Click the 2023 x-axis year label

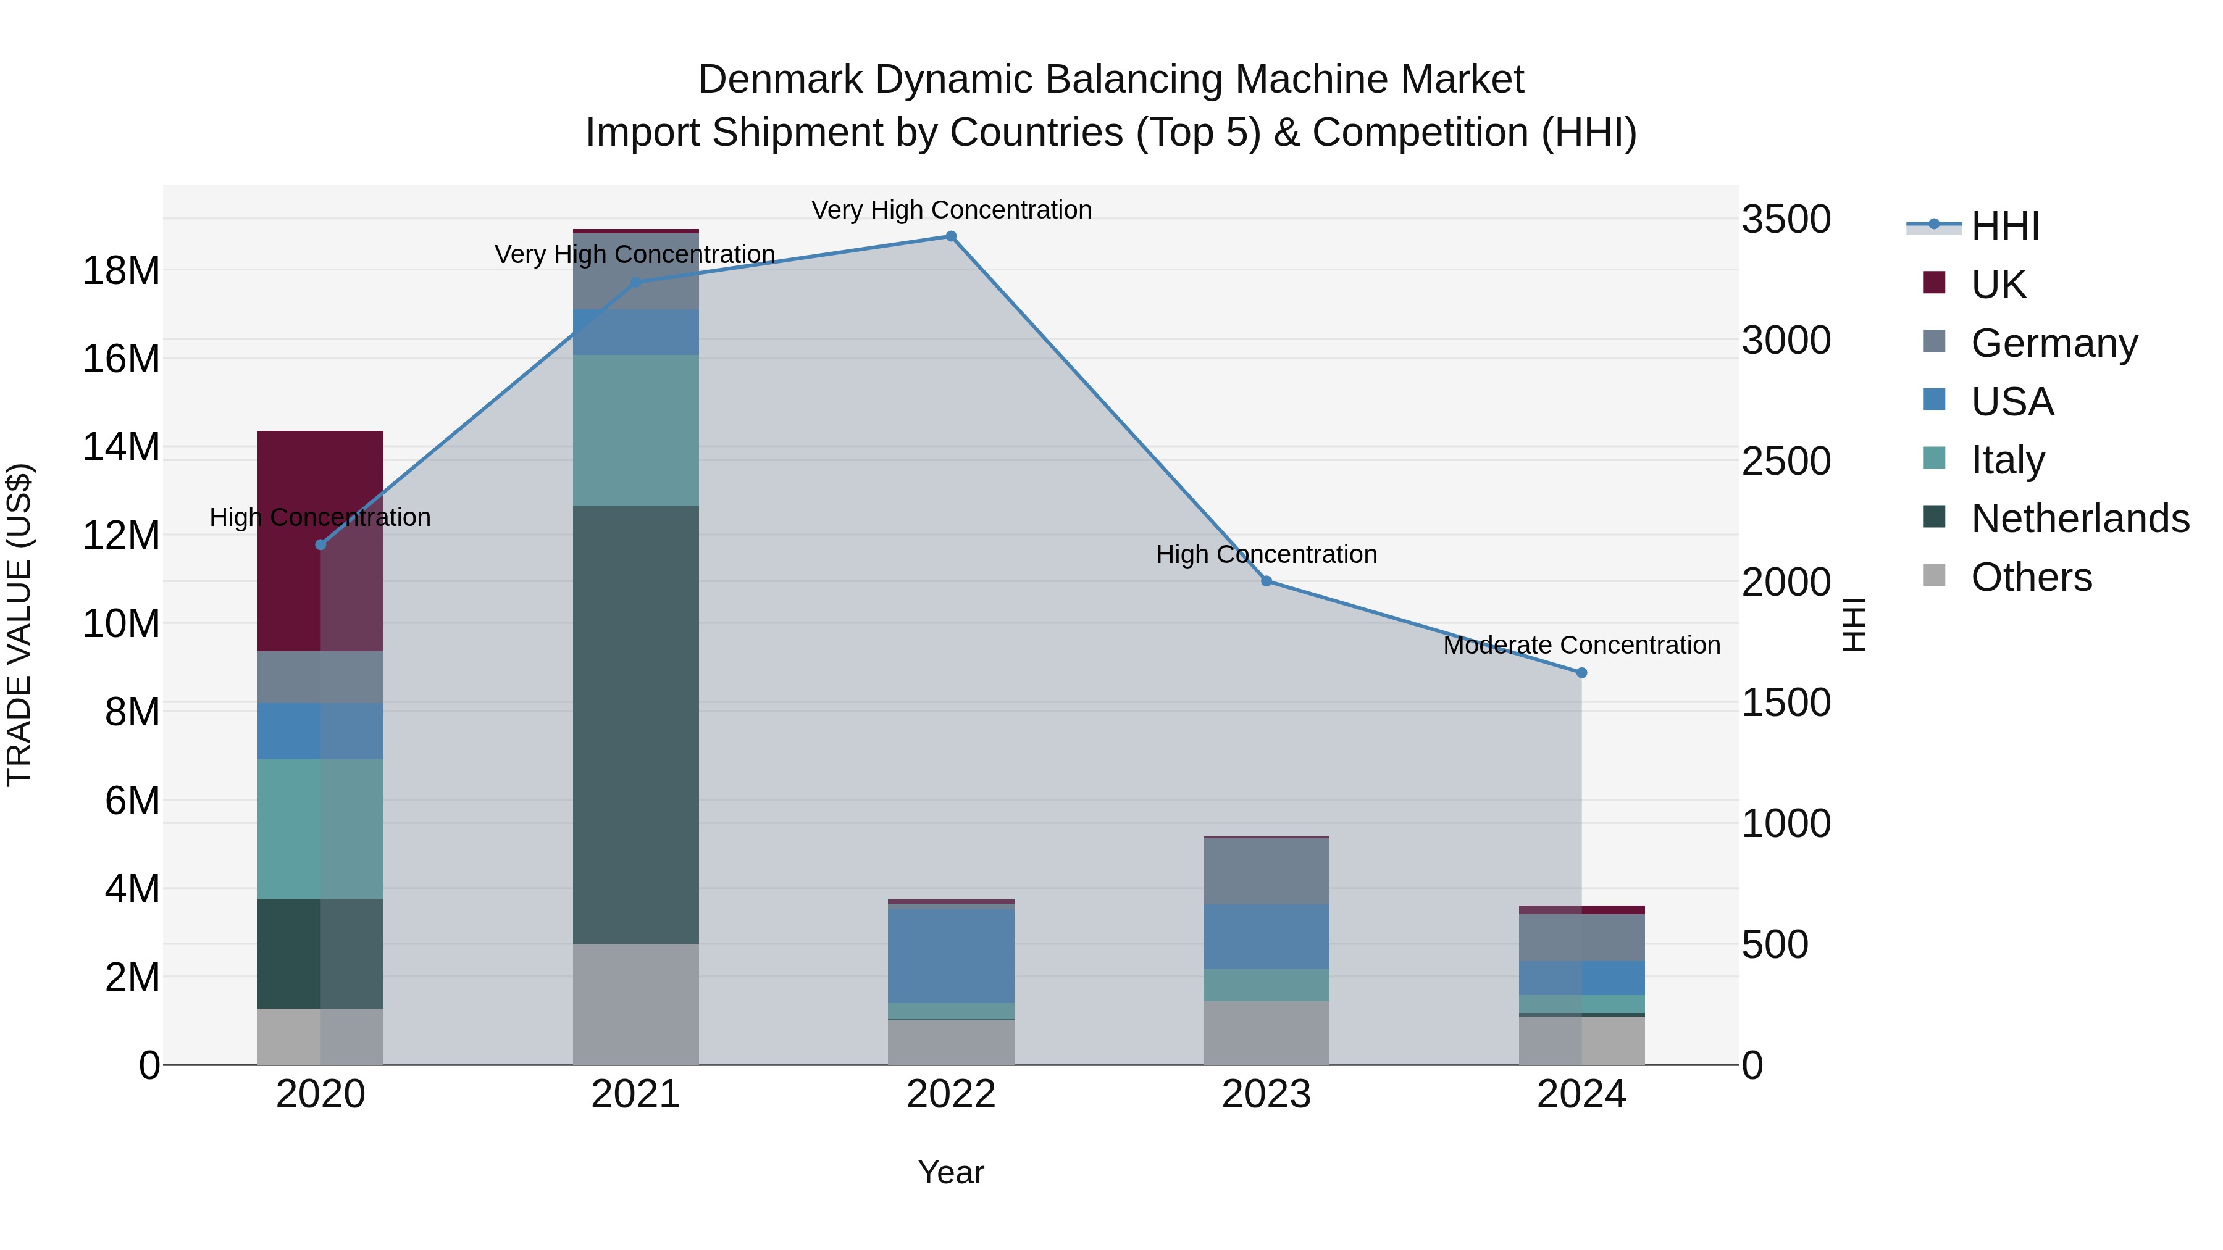pos(1267,1094)
